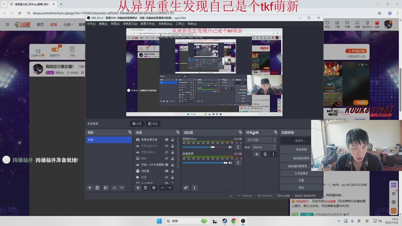Open 麦克风/Aux channel three-dot options
The image size is (402, 226).
click(x=238, y=147)
